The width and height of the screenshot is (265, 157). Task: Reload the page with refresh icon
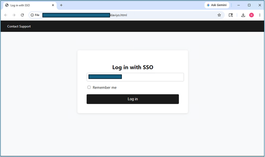tap(22, 15)
